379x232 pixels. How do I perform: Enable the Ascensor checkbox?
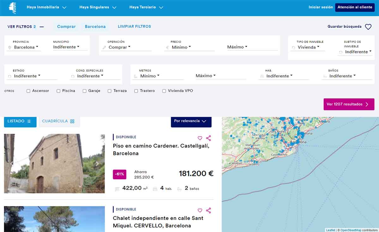(x=28, y=91)
